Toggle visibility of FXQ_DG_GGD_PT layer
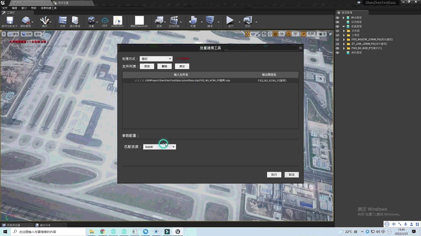The image size is (421, 236). [337, 48]
